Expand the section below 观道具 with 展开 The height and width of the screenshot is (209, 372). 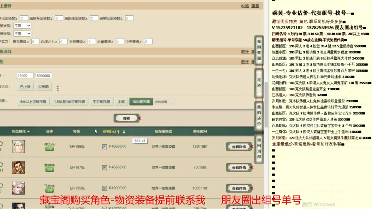tap(245, 62)
